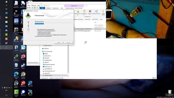Screen dimensions: 174x98
Task: Open the Camtasia 2019 desktop shortcut
Action: pos(16,93)
